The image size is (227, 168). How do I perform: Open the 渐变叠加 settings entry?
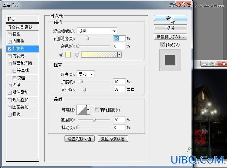click(21, 100)
